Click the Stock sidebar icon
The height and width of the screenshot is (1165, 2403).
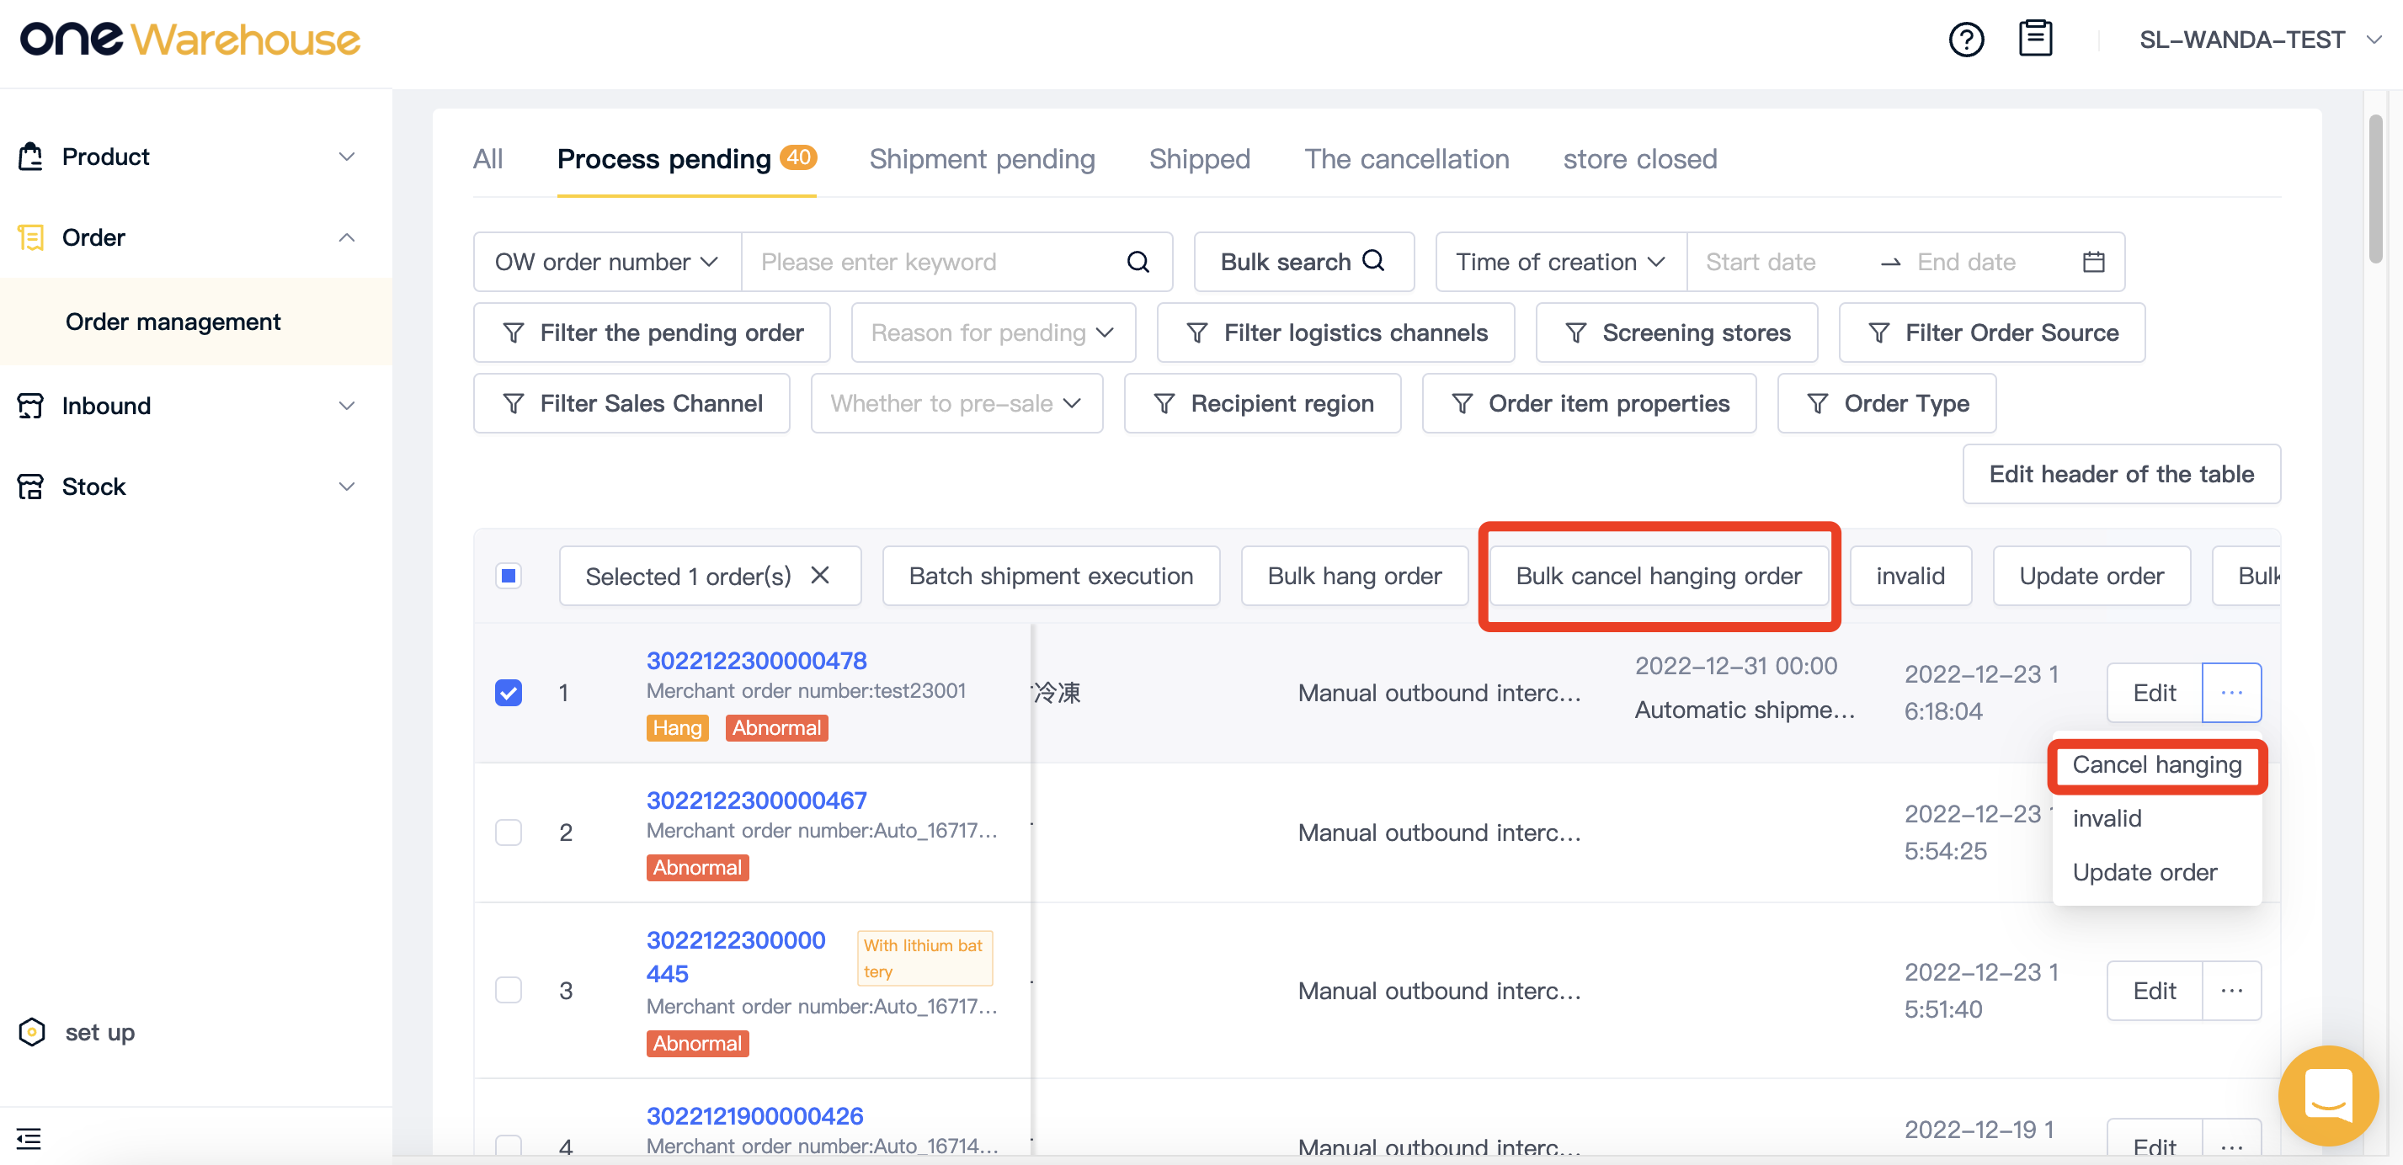(x=31, y=487)
